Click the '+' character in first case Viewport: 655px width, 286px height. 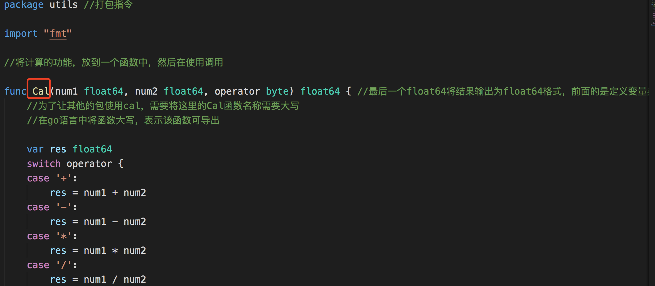(x=64, y=178)
